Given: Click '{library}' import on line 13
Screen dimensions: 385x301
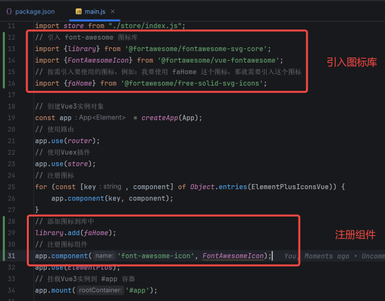Looking at the screenshot, I should (81, 49).
